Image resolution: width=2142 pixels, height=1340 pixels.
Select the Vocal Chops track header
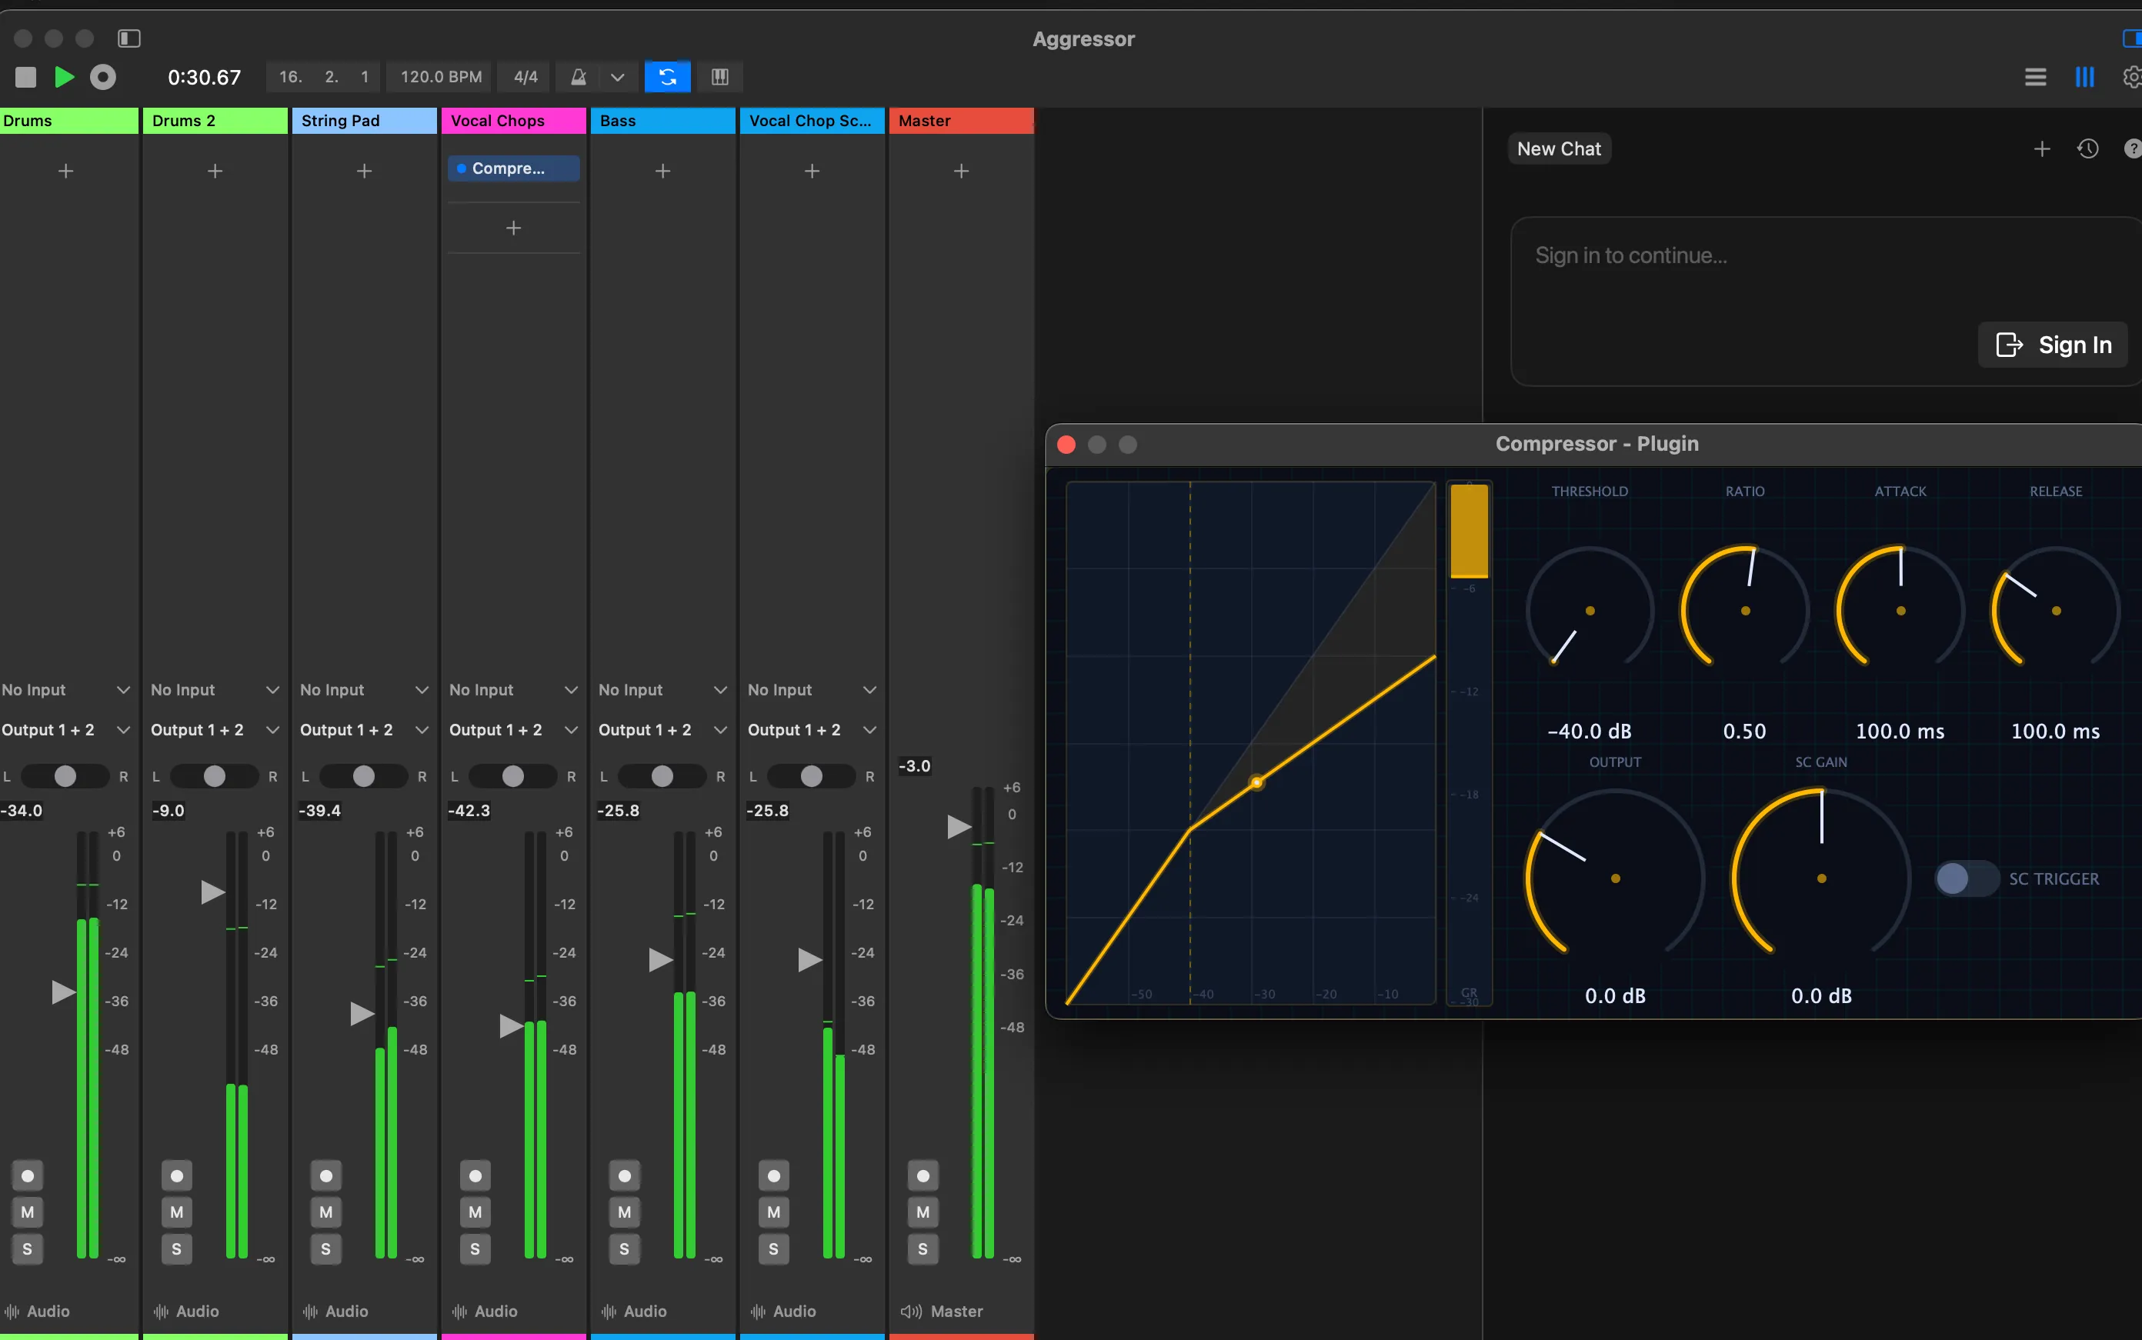click(513, 121)
